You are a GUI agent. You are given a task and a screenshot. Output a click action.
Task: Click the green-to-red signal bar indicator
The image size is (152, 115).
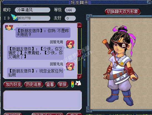pos(72,84)
